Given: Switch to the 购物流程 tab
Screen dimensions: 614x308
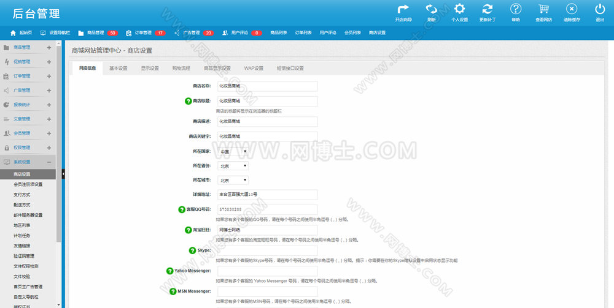Looking at the screenshot, I should tap(181, 69).
